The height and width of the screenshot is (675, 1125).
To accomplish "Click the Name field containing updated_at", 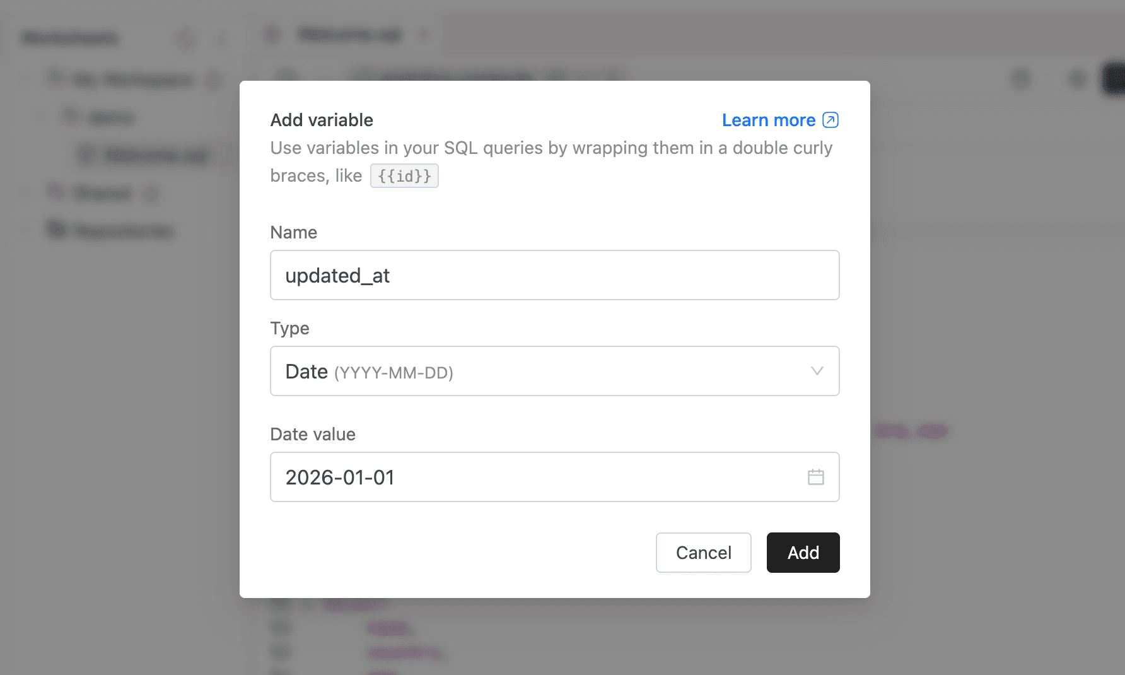I will (x=554, y=275).
